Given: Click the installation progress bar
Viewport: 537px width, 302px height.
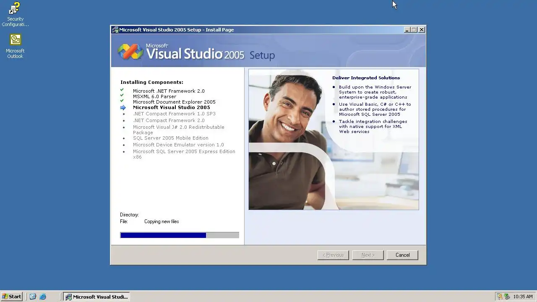Looking at the screenshot, I should pos(180,235).
